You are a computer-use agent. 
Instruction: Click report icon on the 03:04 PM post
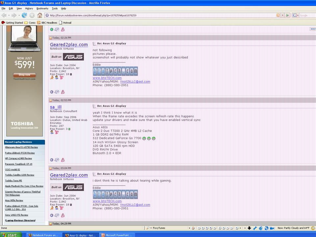[63, 215]
